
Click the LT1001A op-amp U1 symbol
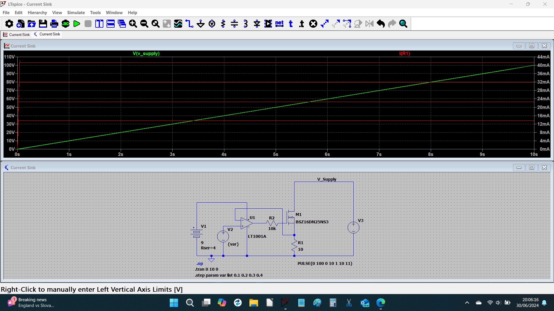tap(246, 223)
